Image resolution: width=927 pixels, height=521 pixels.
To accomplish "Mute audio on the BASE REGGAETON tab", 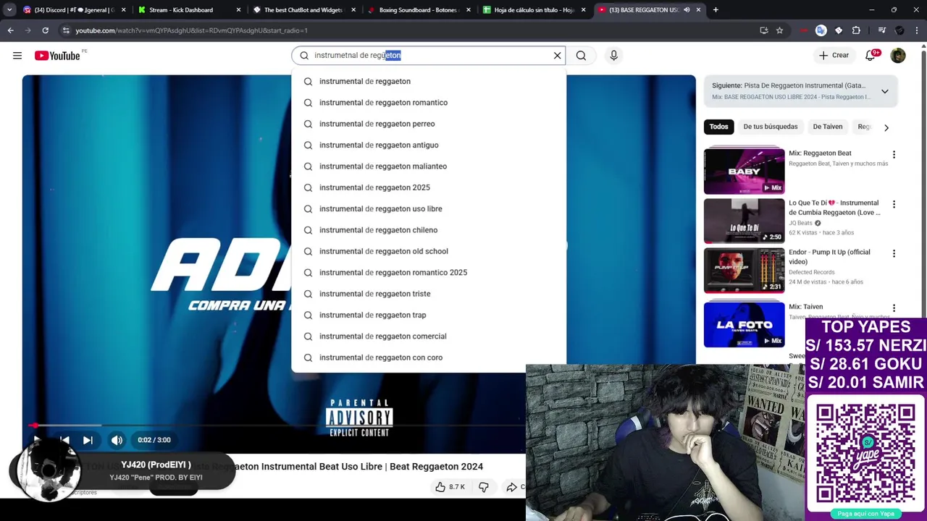I will [687, 10].
